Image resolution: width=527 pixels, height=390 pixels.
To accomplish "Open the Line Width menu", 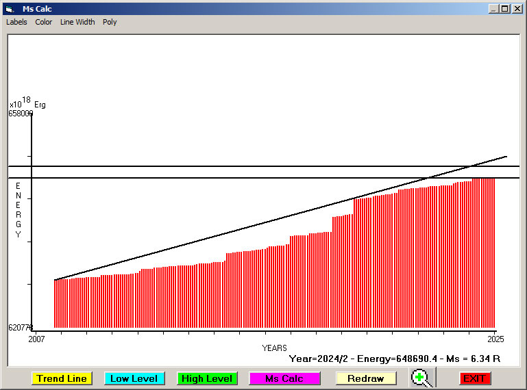I will click(x=77, y=22).
